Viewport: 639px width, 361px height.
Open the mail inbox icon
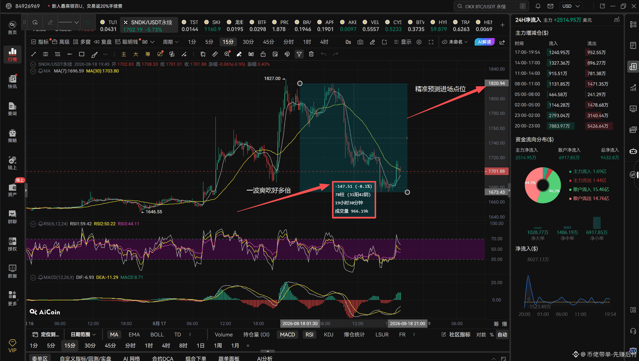(x=550, y=6)
